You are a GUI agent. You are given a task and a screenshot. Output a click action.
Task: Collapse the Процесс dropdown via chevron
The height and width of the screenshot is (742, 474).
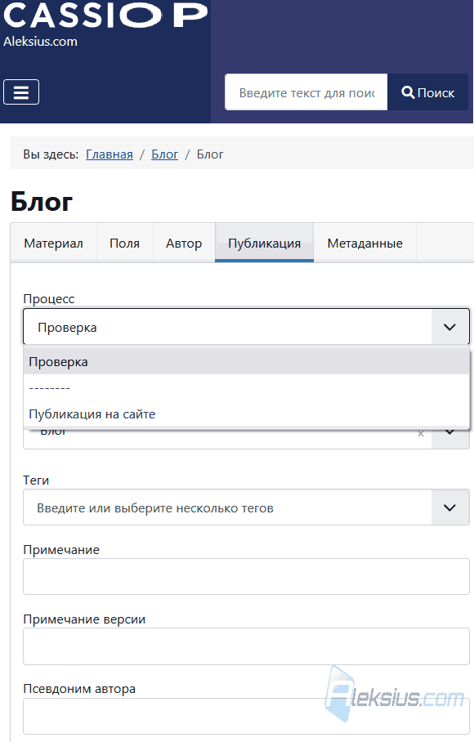449,327
